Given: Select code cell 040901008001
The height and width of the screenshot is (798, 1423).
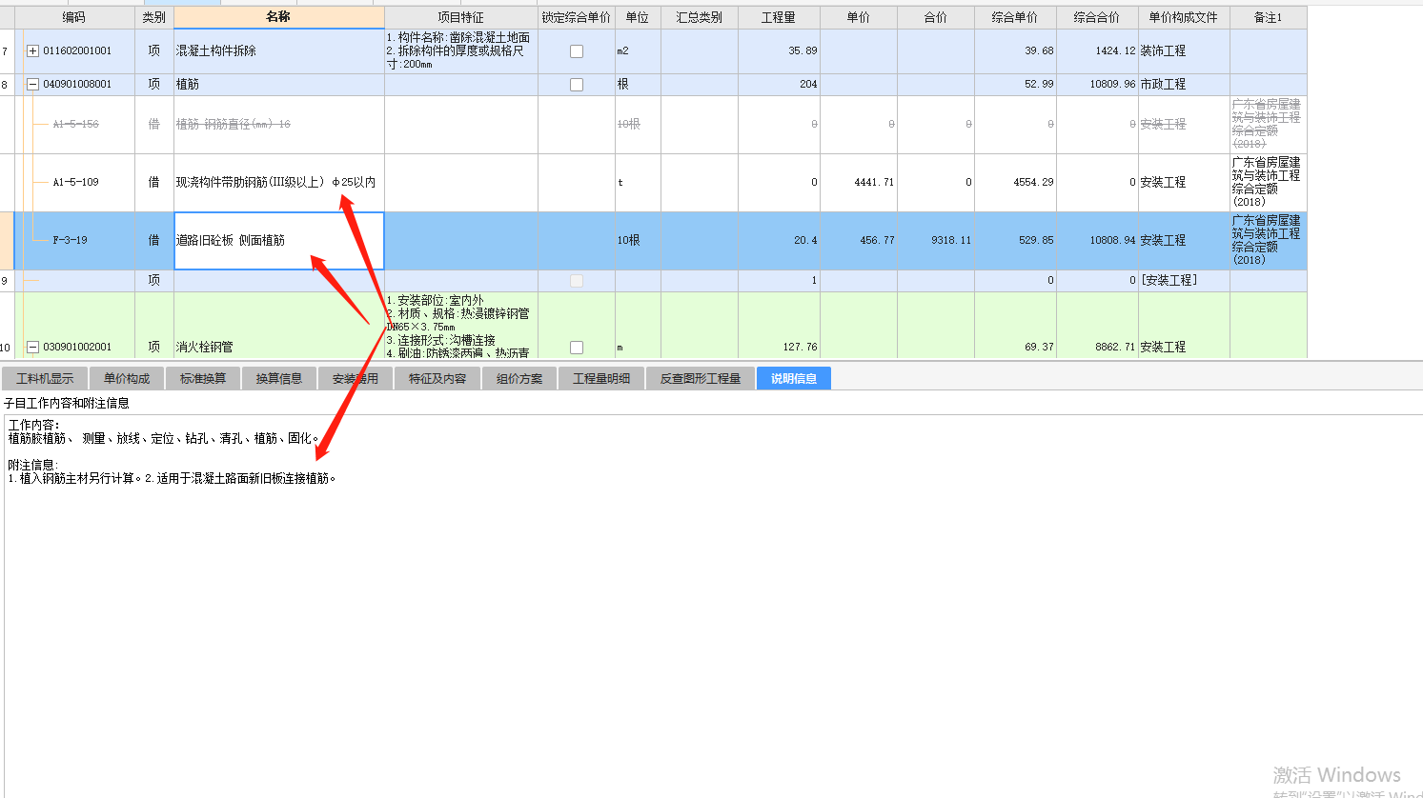Looking at the screenshot, I should point(77,85).
